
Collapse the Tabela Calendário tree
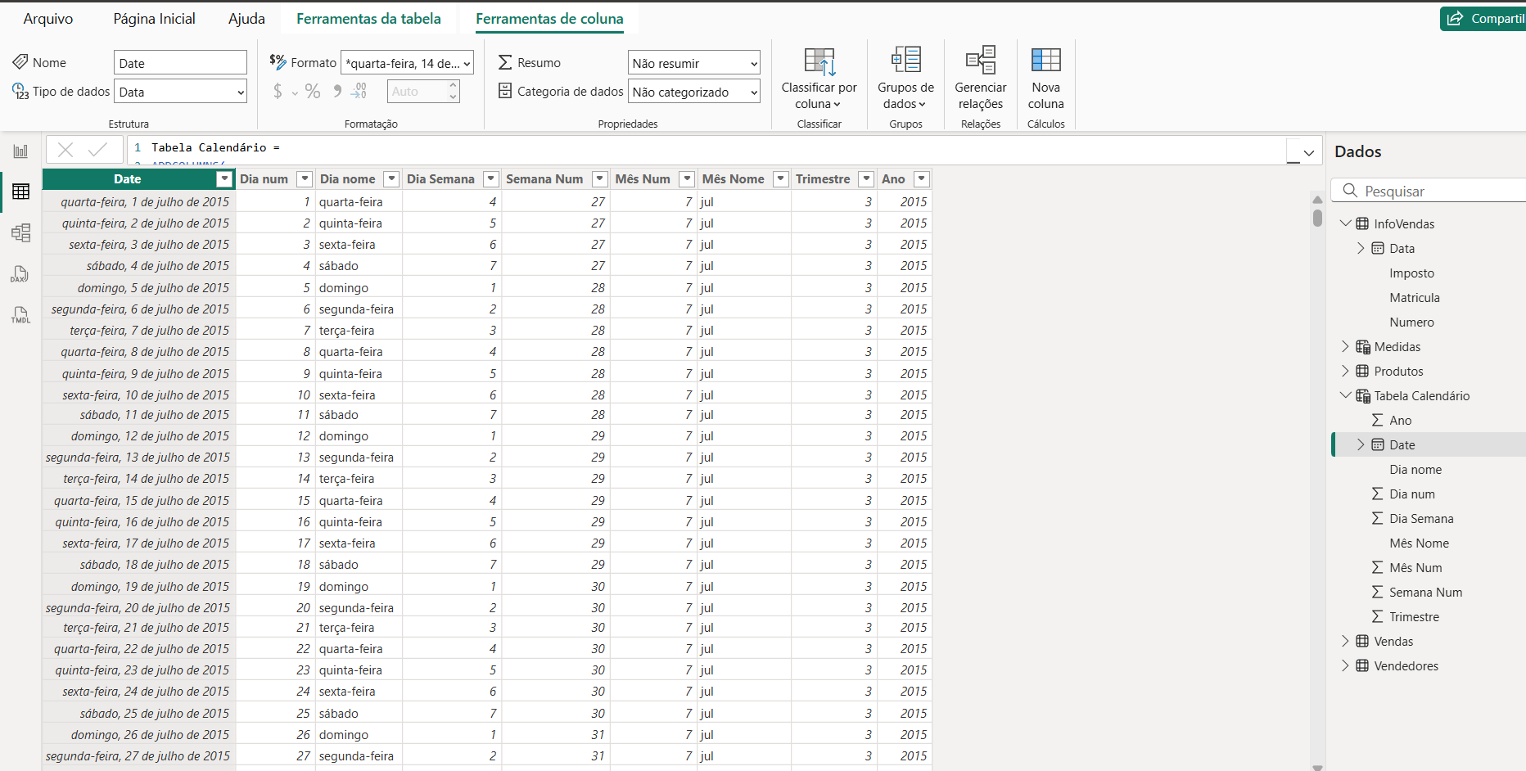point(1345,395)
